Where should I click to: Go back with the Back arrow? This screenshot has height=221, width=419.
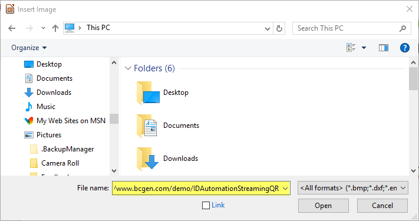coord(12,28)
